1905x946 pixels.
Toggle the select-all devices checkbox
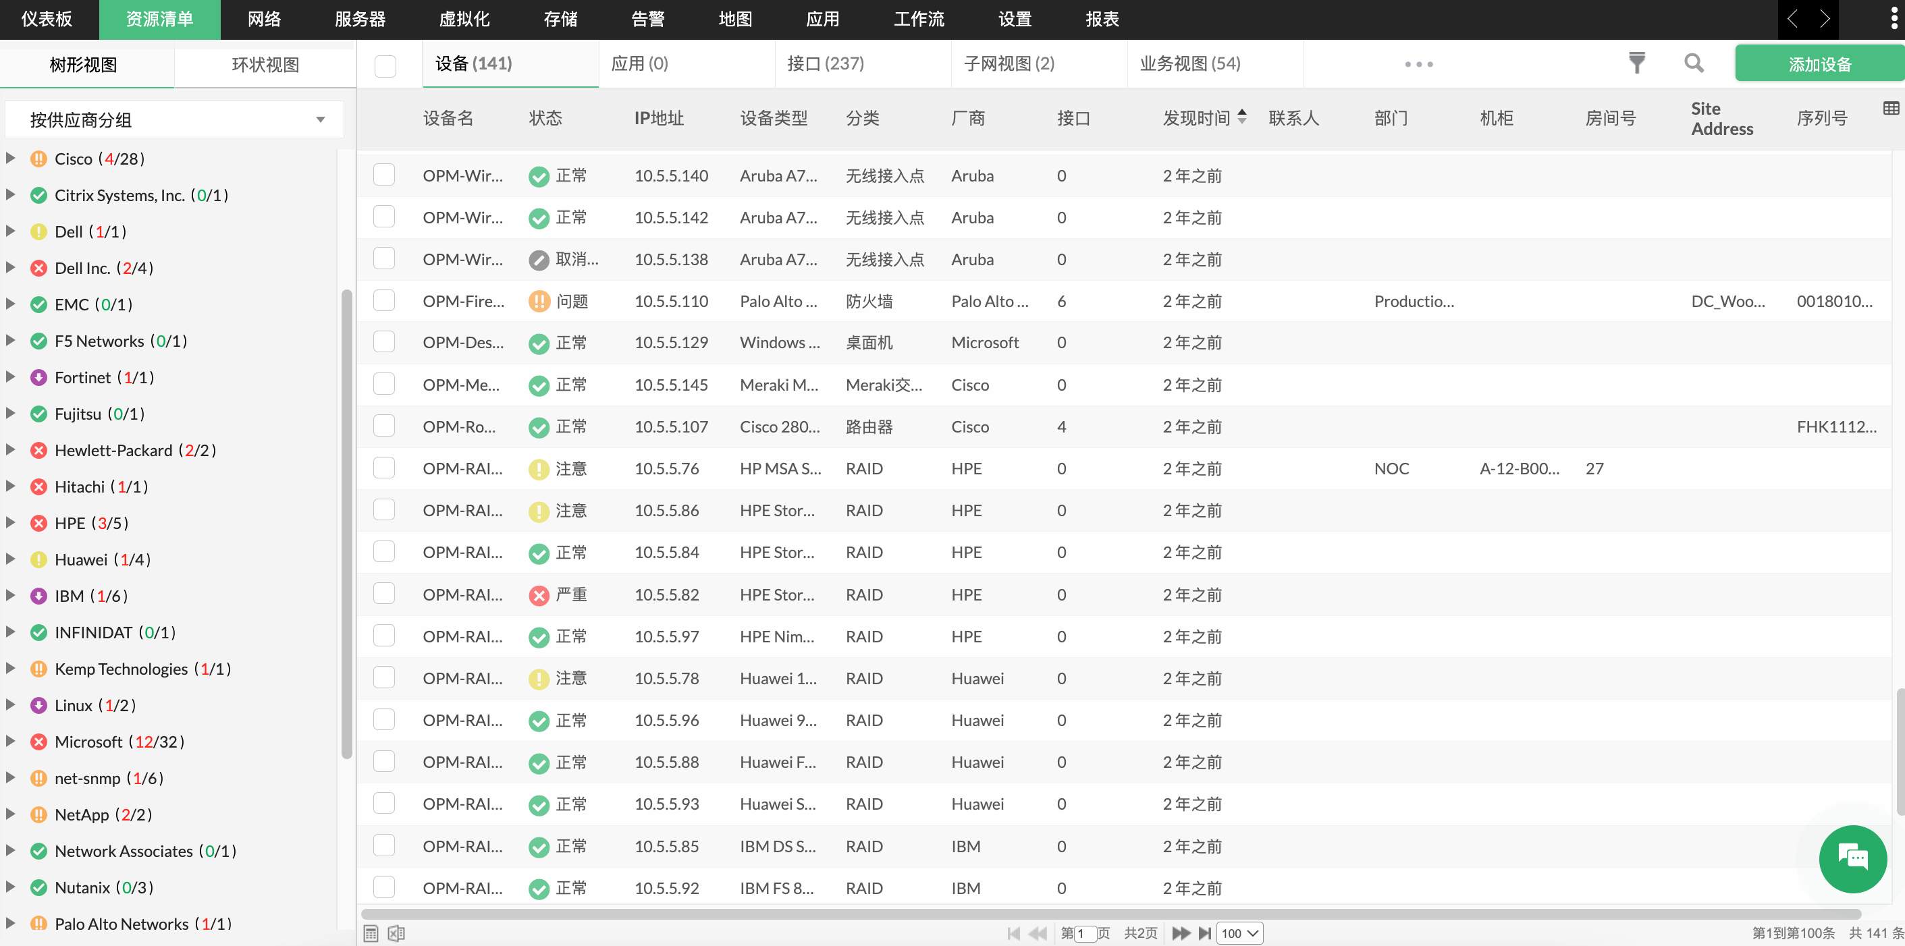pos(385,67)
